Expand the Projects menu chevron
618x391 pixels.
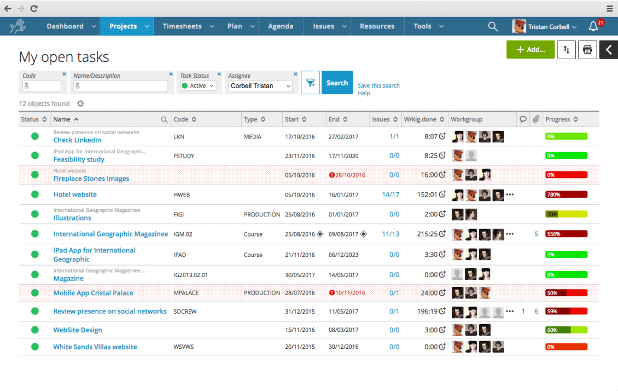(147, 26)
